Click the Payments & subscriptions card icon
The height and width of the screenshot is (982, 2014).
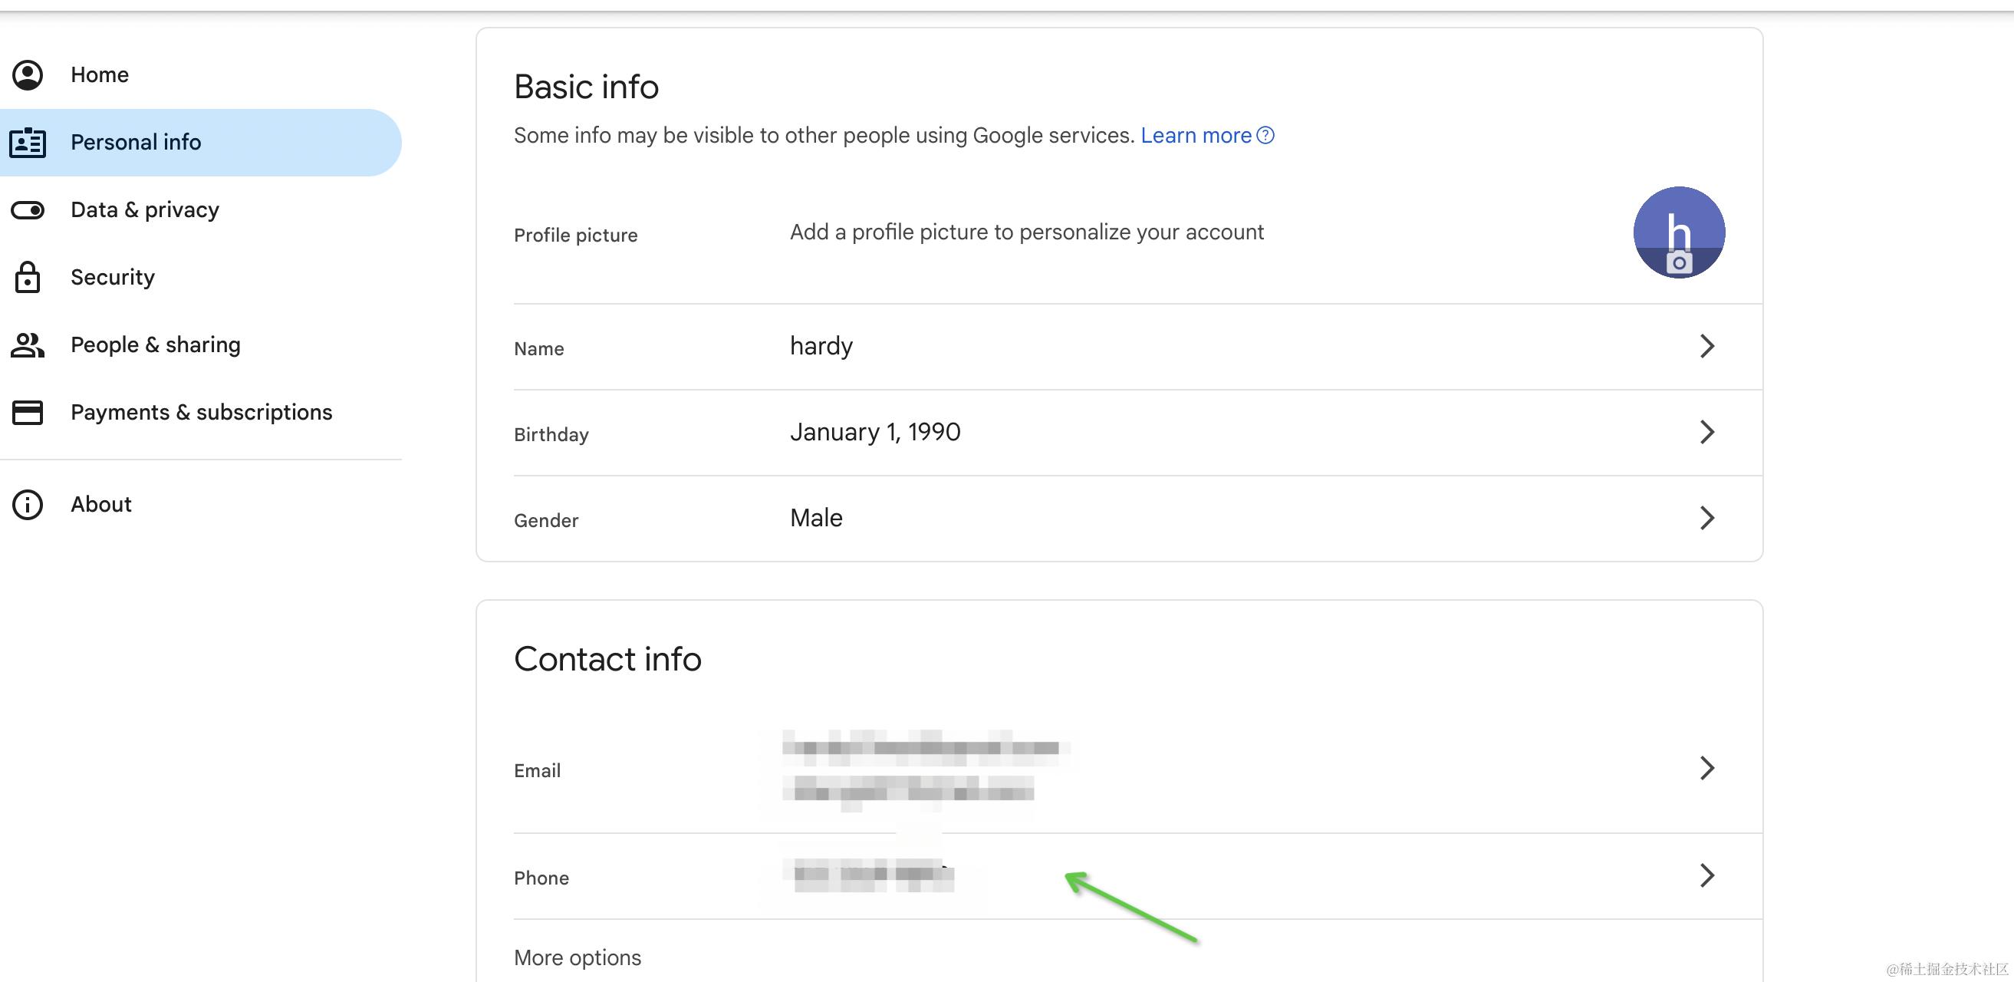28,412
